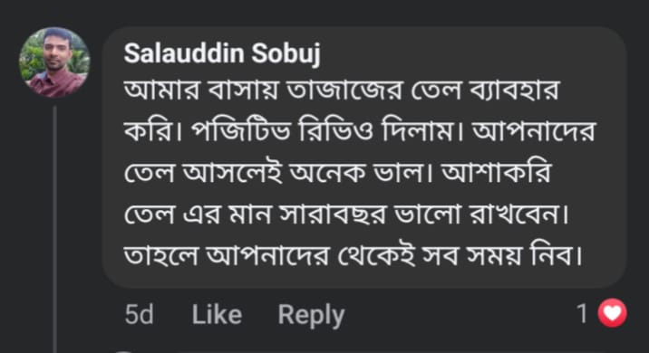Click the vertical reply thread line
The width and height of the screenshot is (649, 353).
point(54,229)
